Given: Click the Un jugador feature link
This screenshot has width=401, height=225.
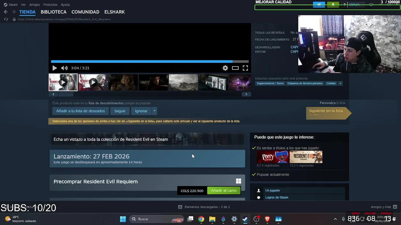Looking at the screenshot, I should coord(273,190).
